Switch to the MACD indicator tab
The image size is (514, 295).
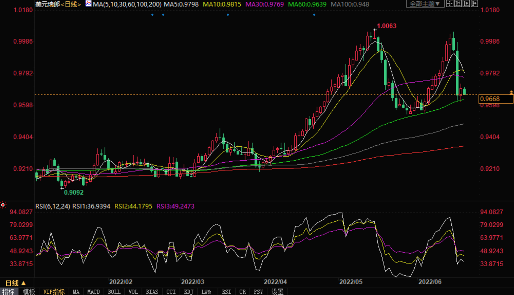[93, 292]
